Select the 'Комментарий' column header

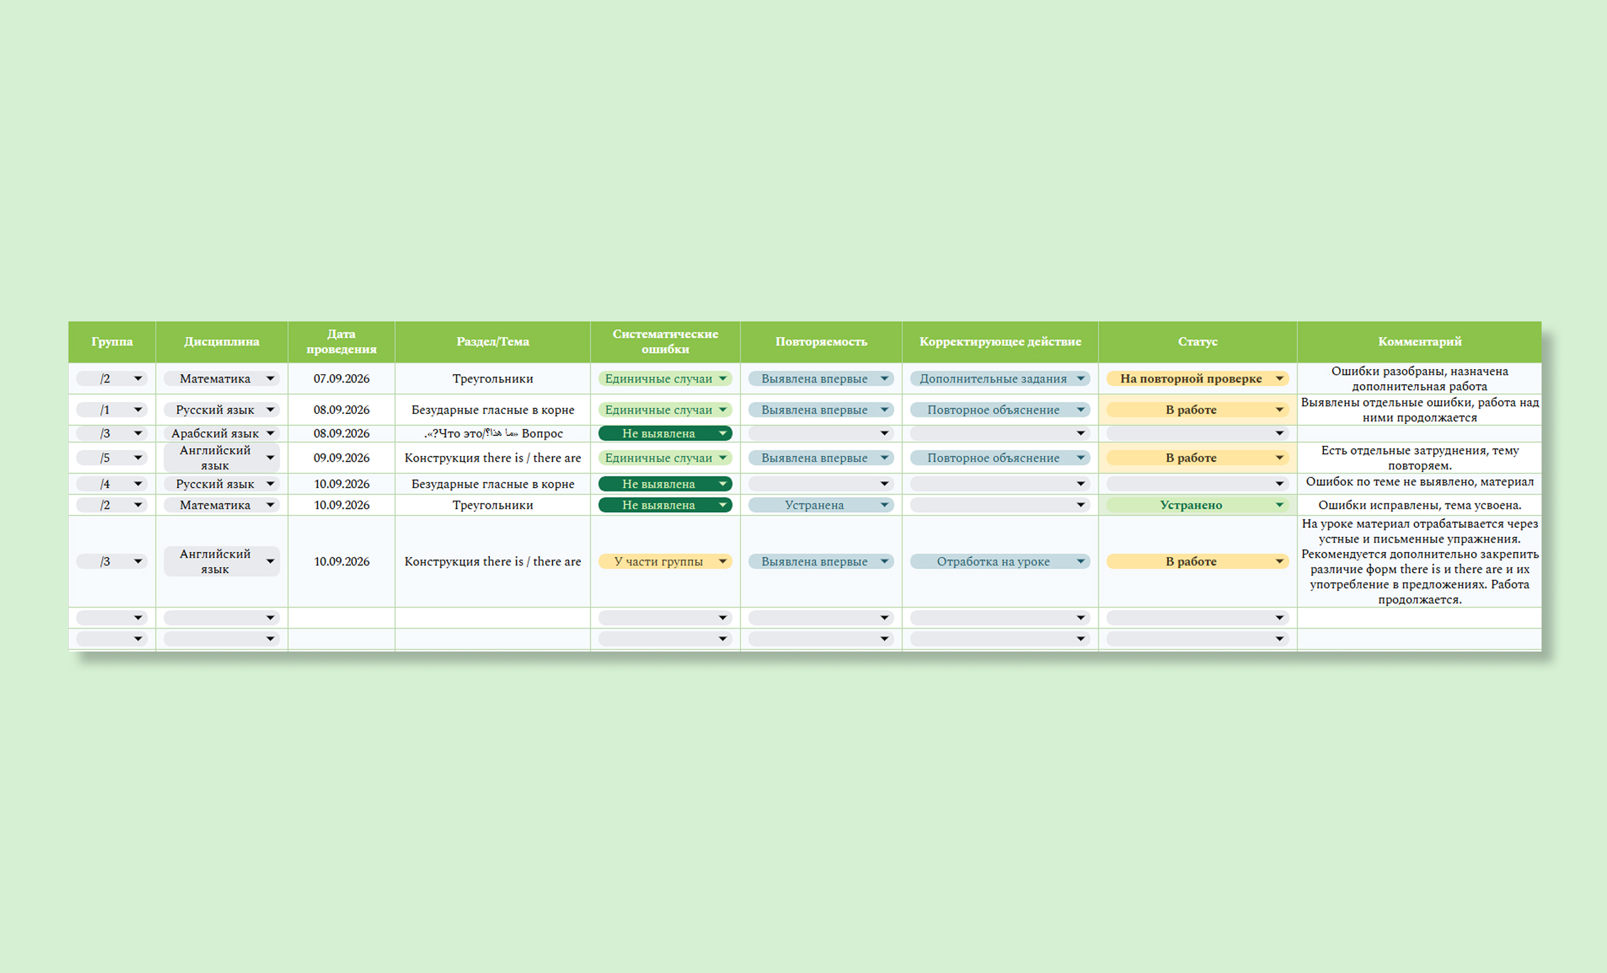[x=1419, y=341]
